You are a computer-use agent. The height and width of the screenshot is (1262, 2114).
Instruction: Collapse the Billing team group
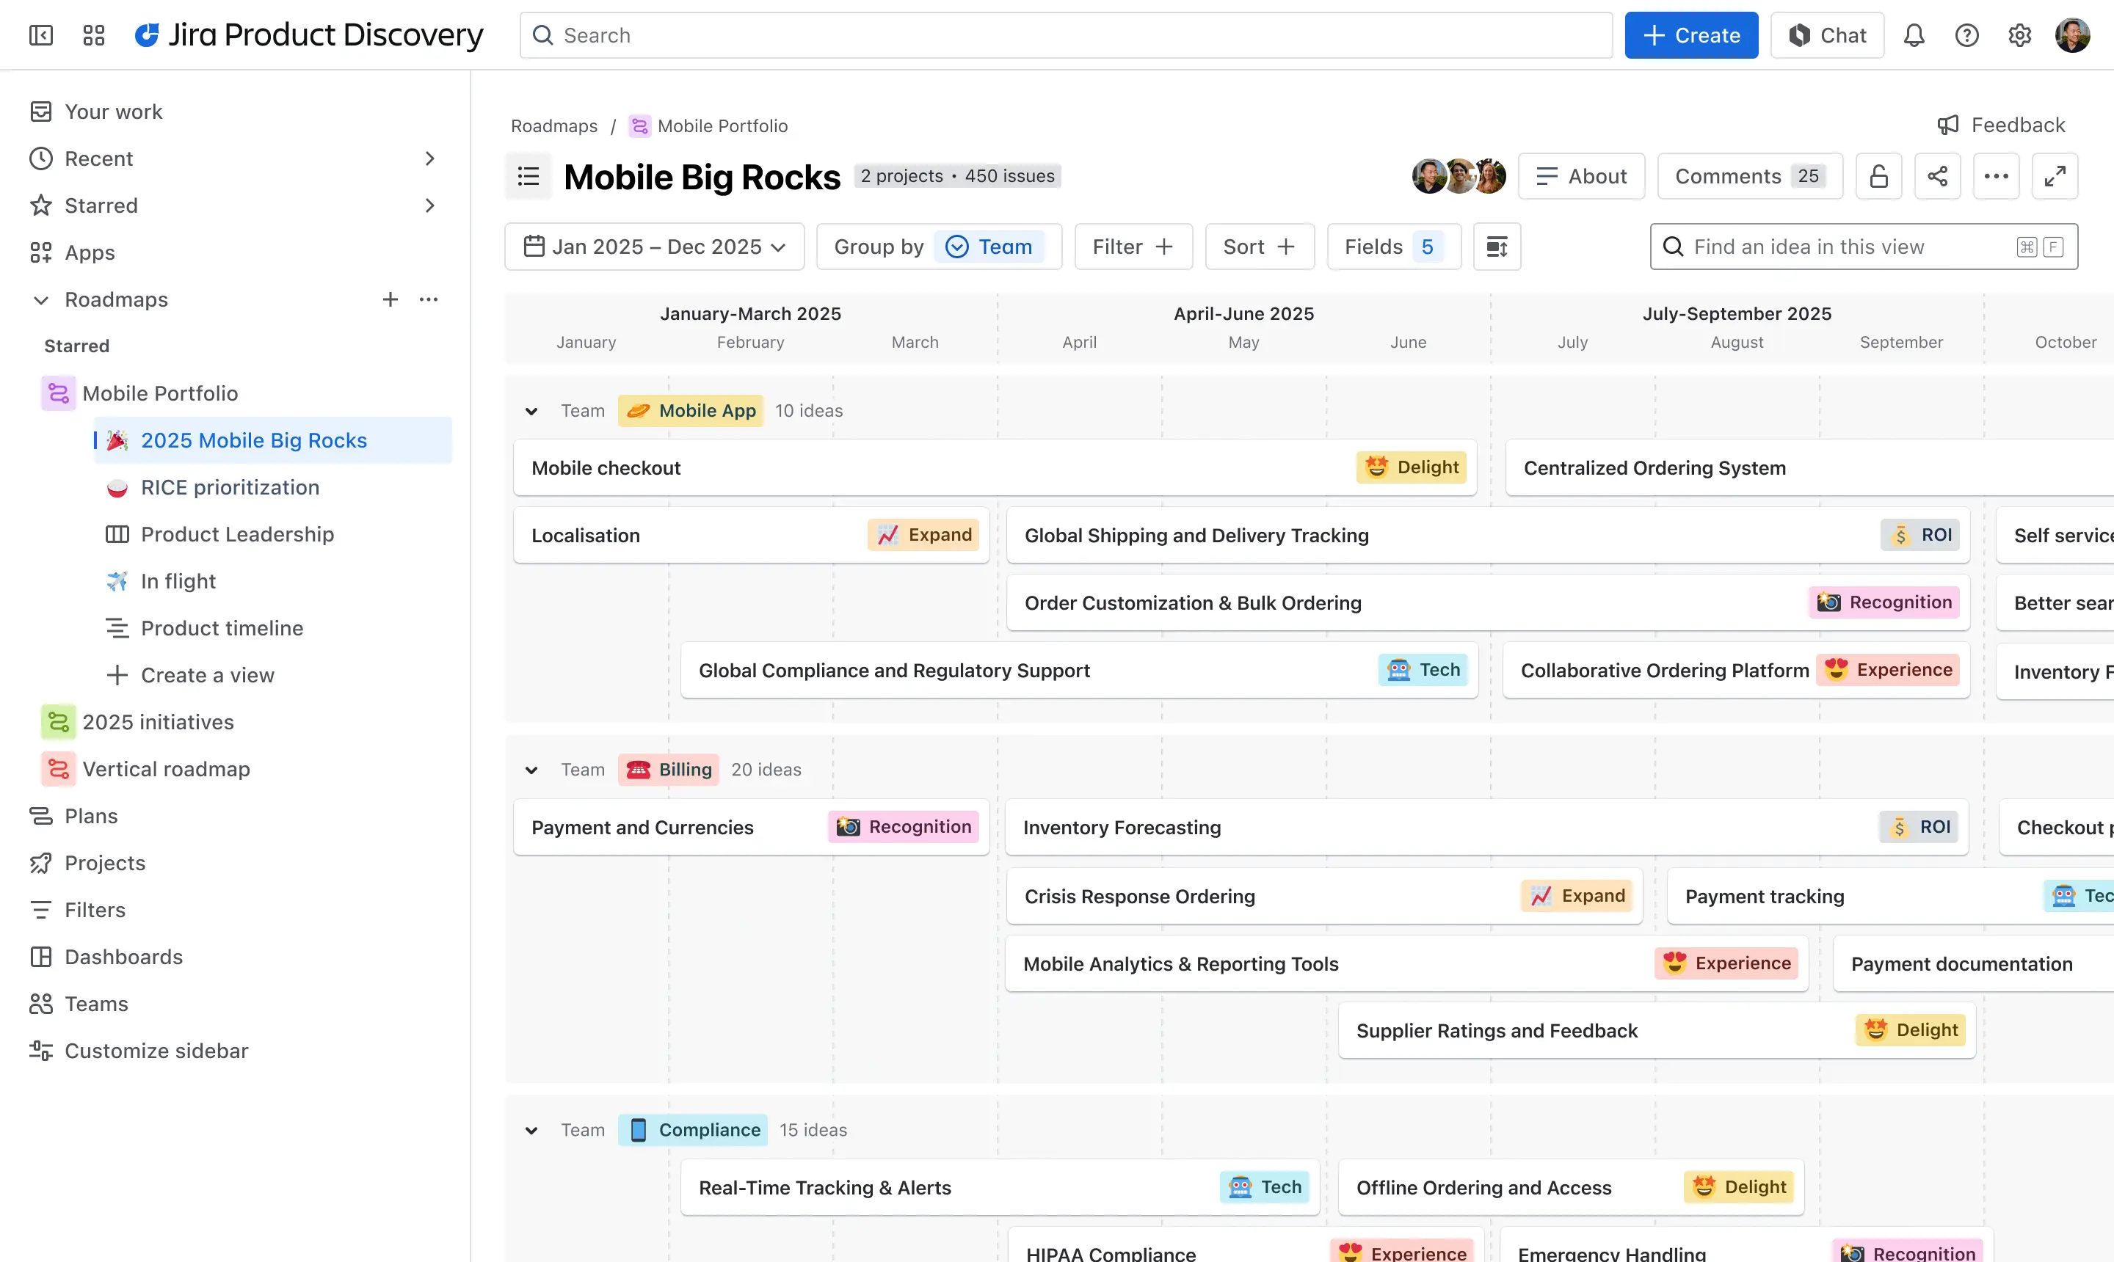tap(531, 770)
